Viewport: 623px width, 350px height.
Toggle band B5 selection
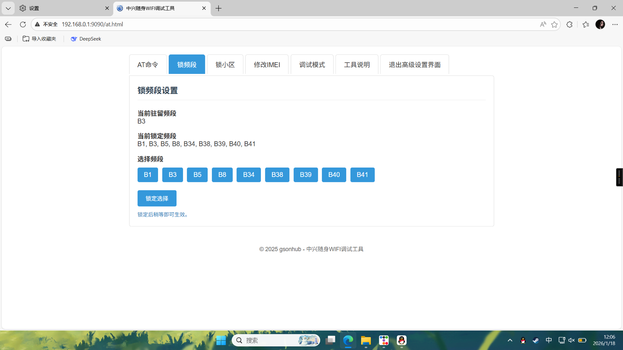(x=197, y=175)
